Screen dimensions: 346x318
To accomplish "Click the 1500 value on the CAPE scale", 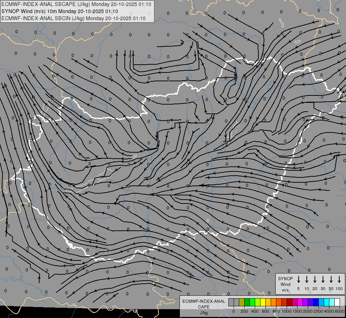I will [297, 311].
